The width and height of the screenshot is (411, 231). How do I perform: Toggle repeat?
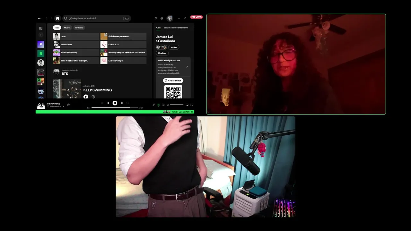click(x=127, y=103)
